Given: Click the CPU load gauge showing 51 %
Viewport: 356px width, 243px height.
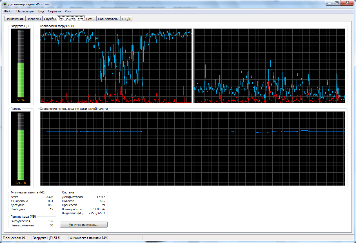Looking at the screenshot, I should [x=21, y=65].
